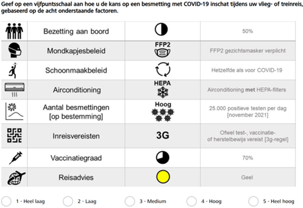Select the '3 - Medium' radio button
Screen dimensions: 303x208
(x=129, y=201)
